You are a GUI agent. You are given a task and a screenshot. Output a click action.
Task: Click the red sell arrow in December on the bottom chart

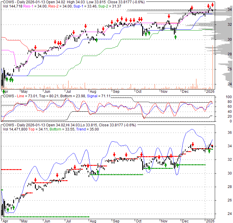click(x=193, y=144)
